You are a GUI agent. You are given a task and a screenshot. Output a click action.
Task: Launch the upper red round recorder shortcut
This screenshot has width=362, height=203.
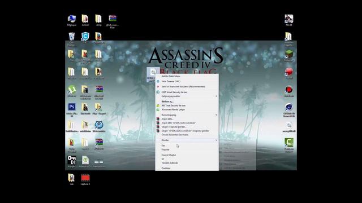289,73
